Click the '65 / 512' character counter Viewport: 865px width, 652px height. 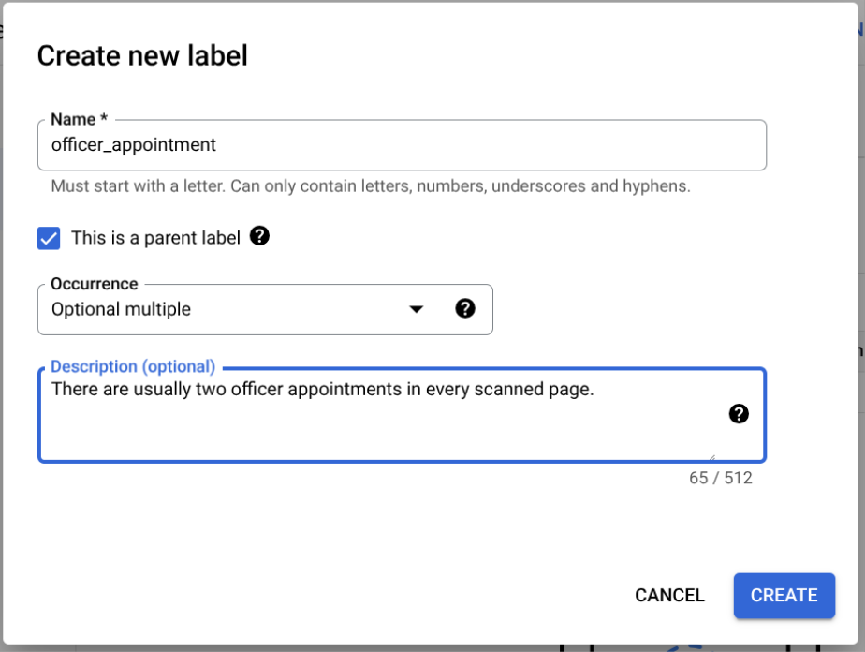coord(720,478)
